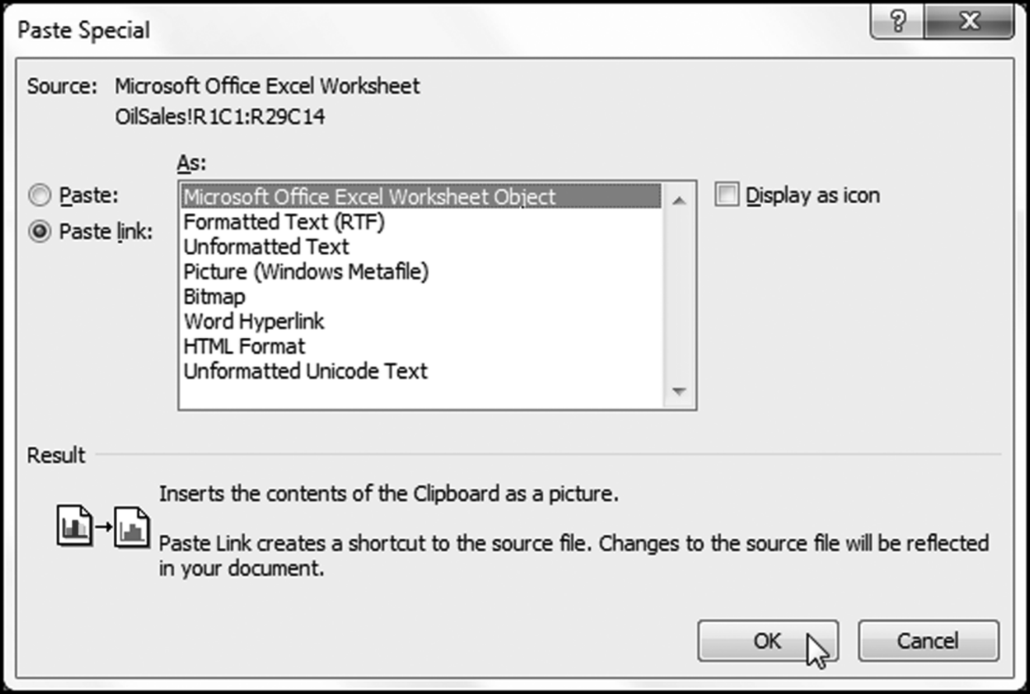
Task: Choose Bitmap in the As list
Action: point(214,297)
